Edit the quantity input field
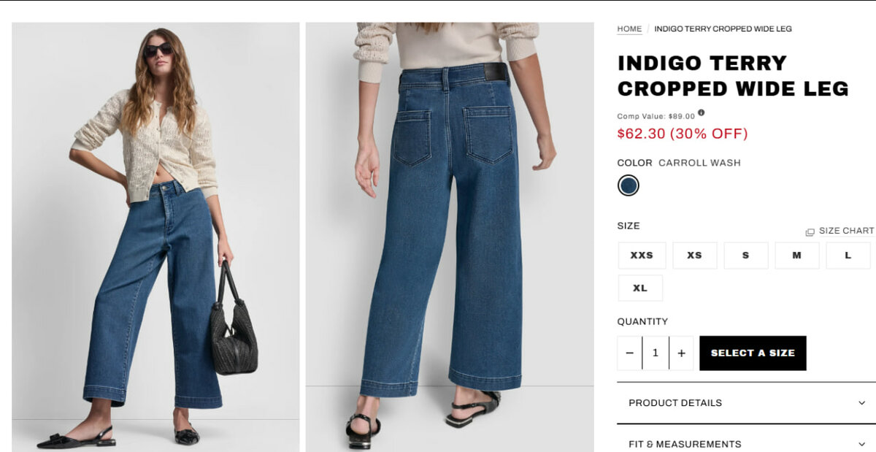 (656, 353)
